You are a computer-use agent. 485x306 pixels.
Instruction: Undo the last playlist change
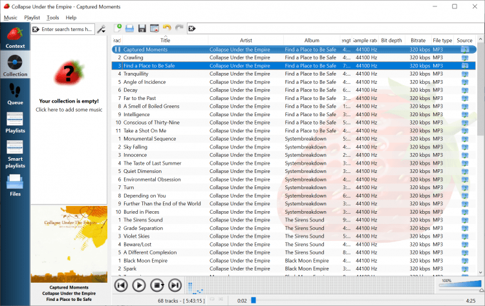tap(166, 28)
